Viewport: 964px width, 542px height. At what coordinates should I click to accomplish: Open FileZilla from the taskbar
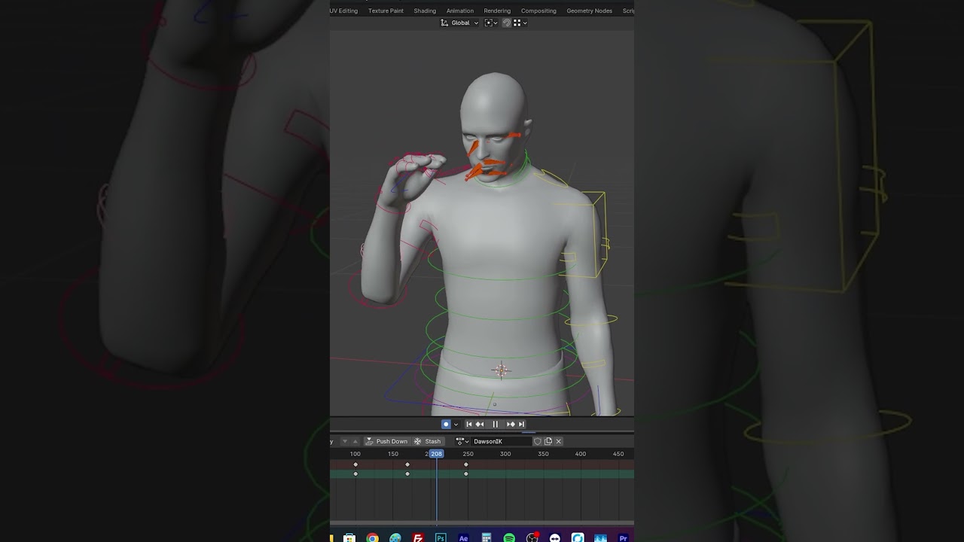(x=418, y=537)
